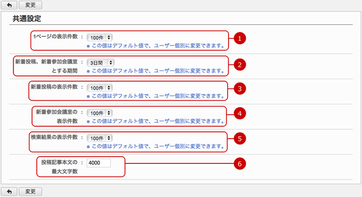Viewport: 362px width, 197px height.
Task: Click the default-value note under 検索結果の表示件数
Action: (x=155, y=146)
